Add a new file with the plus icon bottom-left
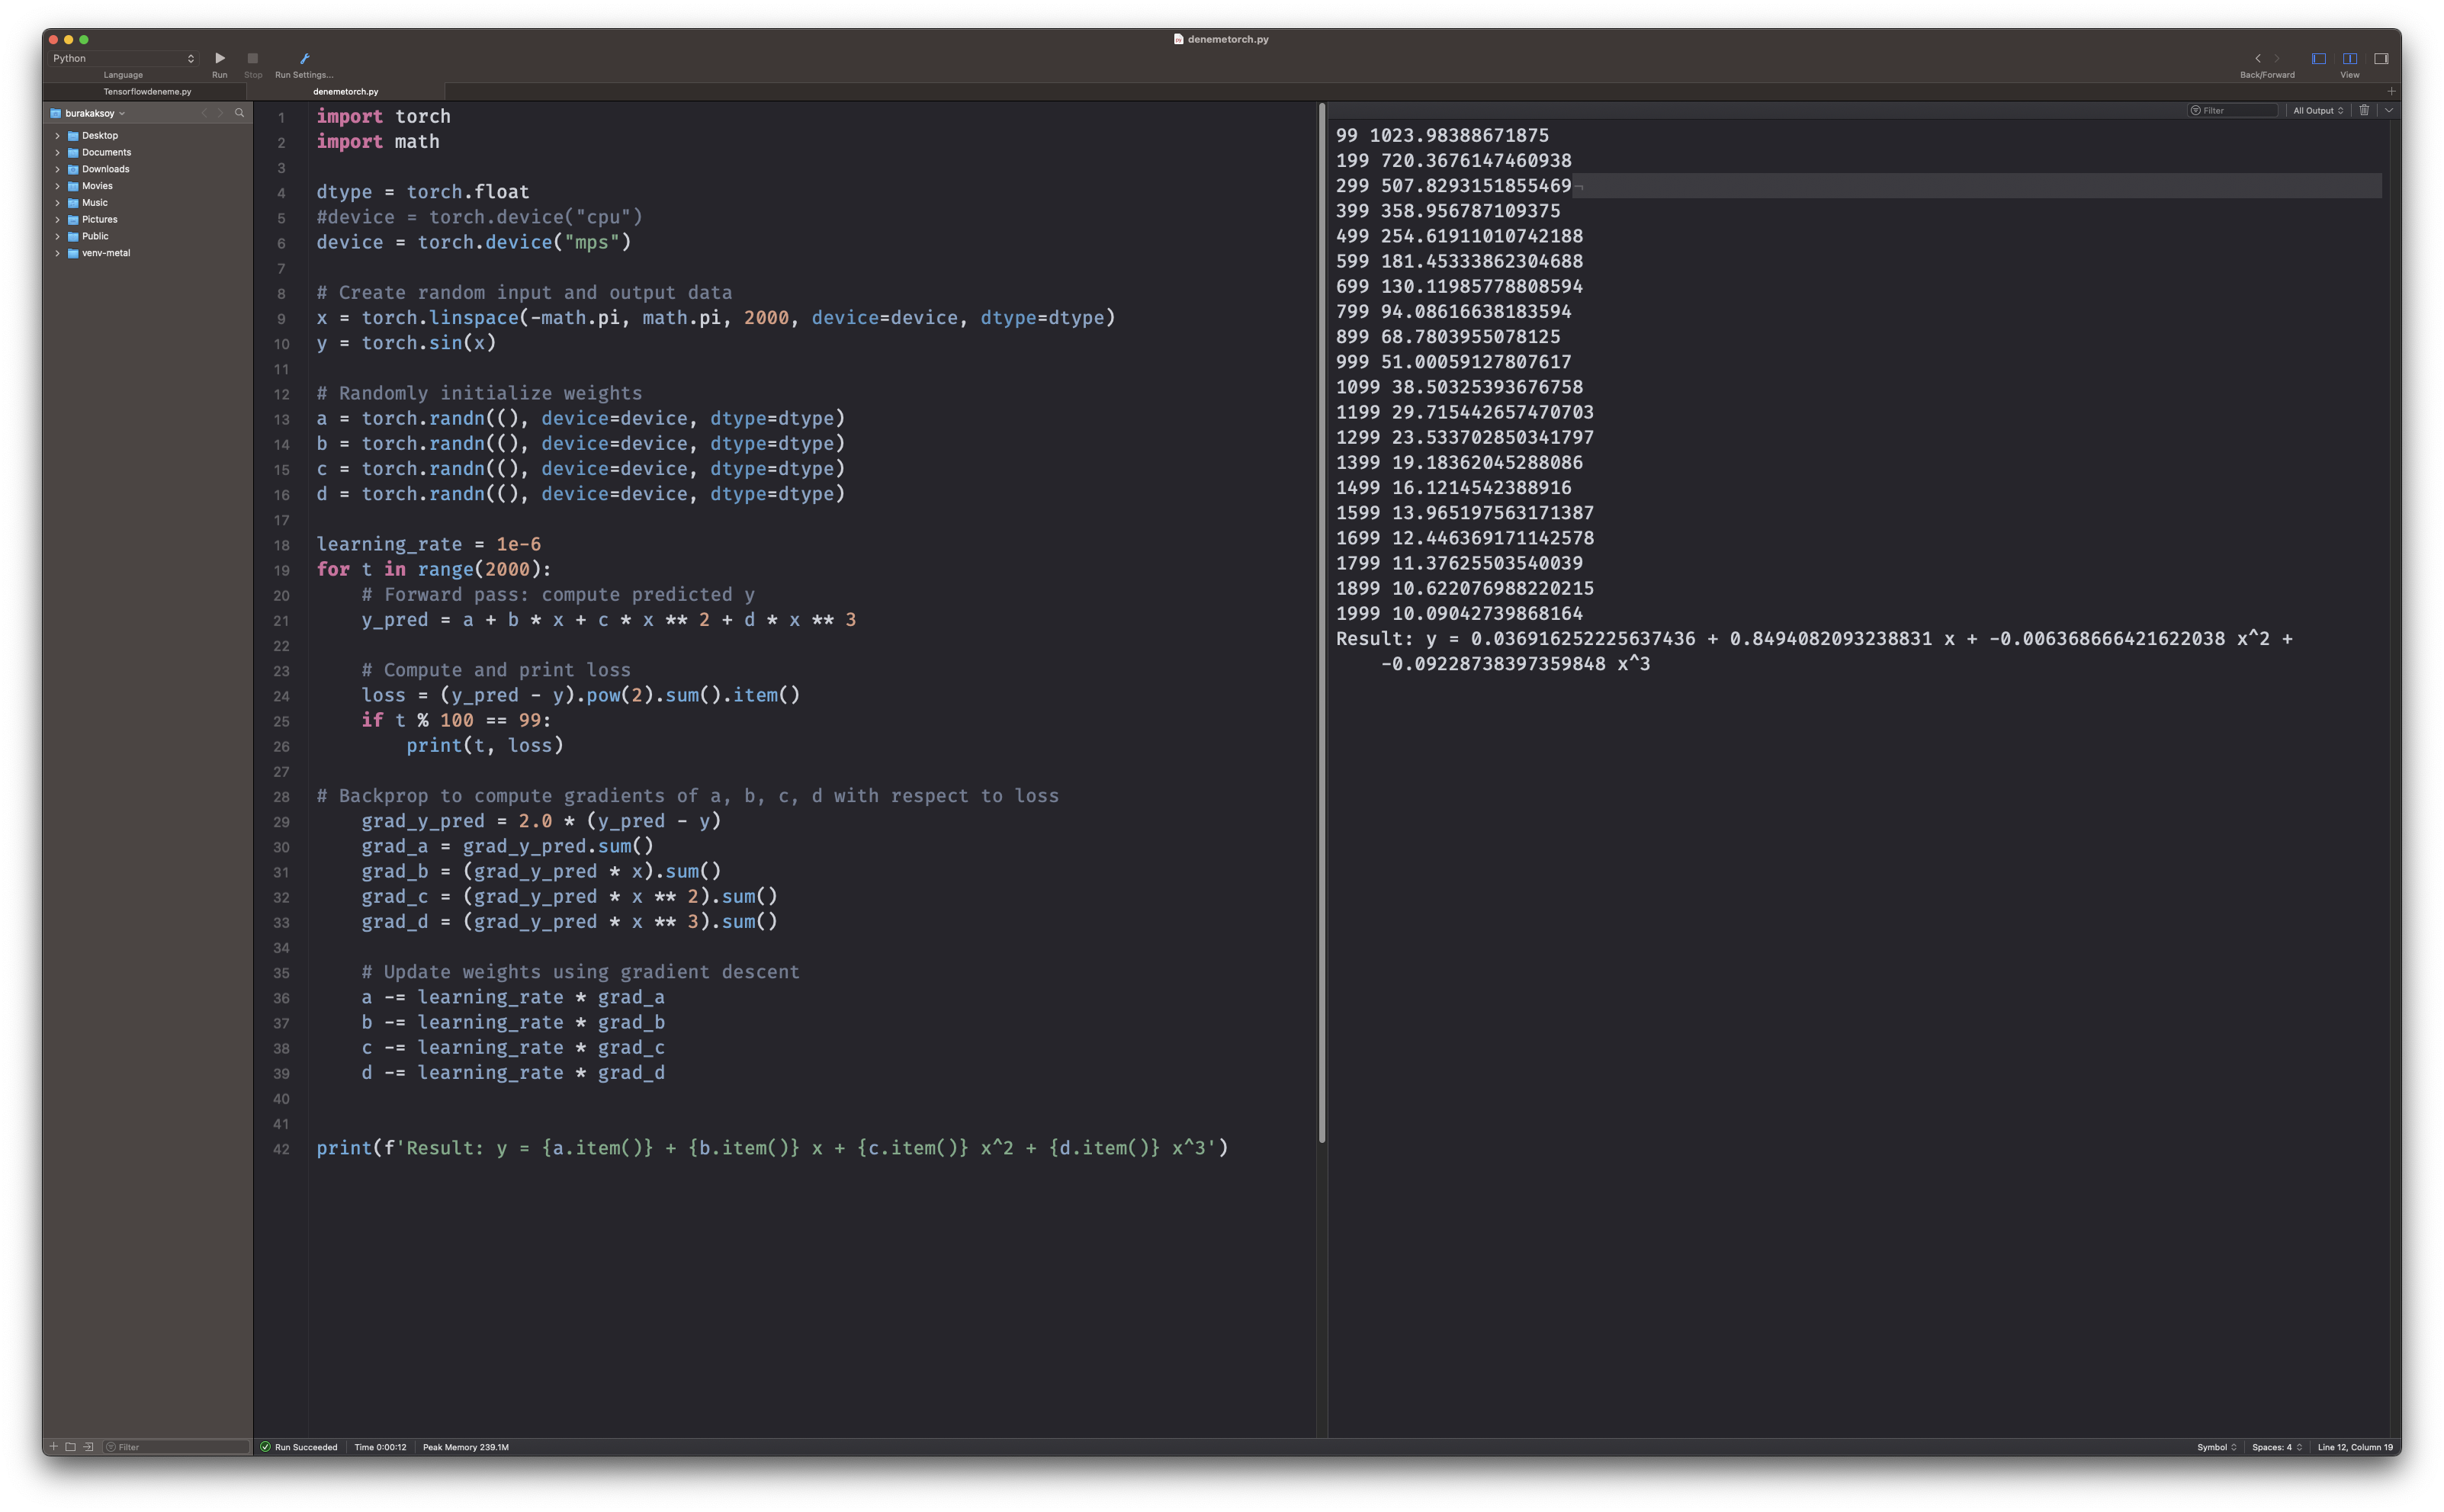 tap(54, 1447)
